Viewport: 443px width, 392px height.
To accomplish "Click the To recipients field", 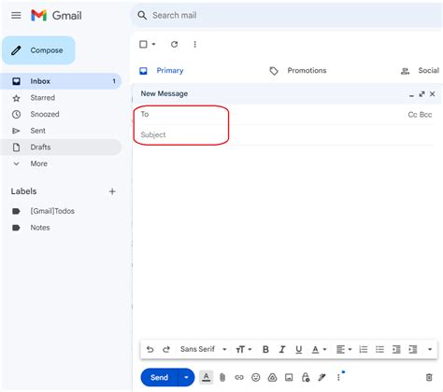I will 271,115.
